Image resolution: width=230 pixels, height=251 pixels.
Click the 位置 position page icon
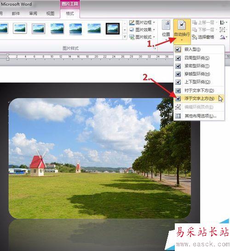point(166,25)
